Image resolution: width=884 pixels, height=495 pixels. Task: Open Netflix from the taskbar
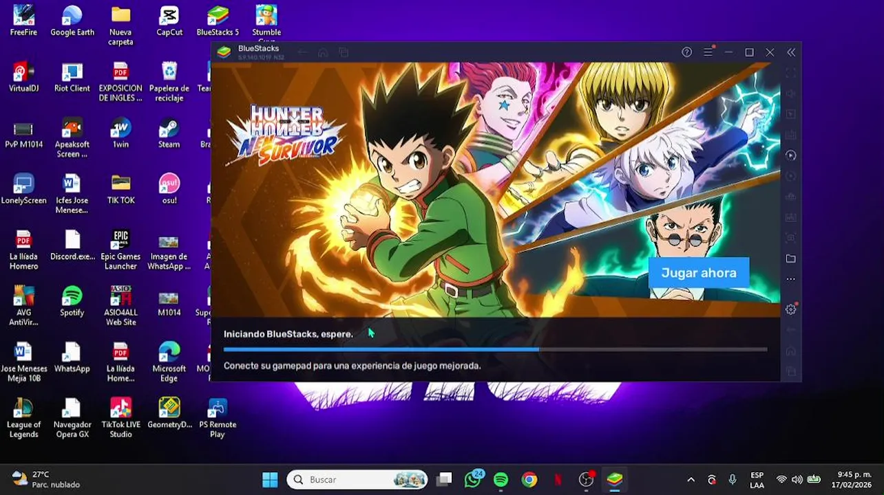click(558, 479)
